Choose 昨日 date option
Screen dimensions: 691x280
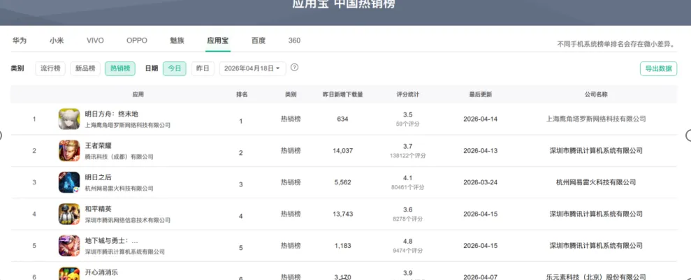coord(203,68)
